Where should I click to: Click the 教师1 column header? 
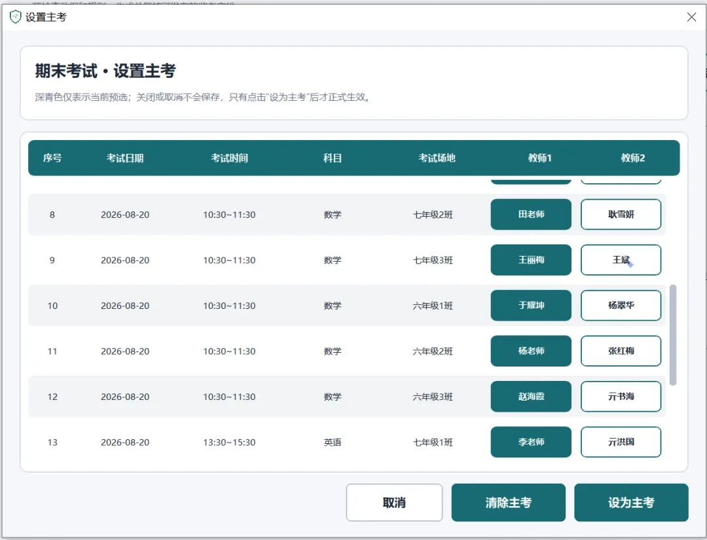[539, 158]
